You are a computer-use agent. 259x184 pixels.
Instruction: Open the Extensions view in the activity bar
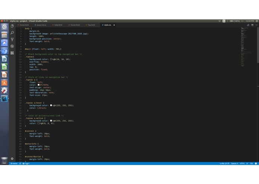(x=12, y=53)
